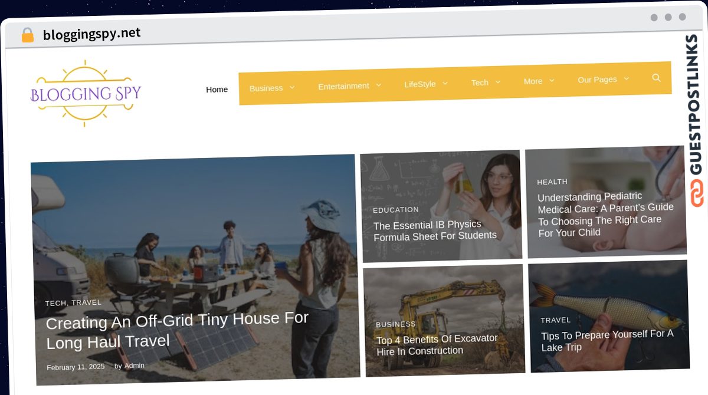Expand the Entertainment menu chevron
The width and height of the screenshot is (708, 395).
tap(378, 85)
